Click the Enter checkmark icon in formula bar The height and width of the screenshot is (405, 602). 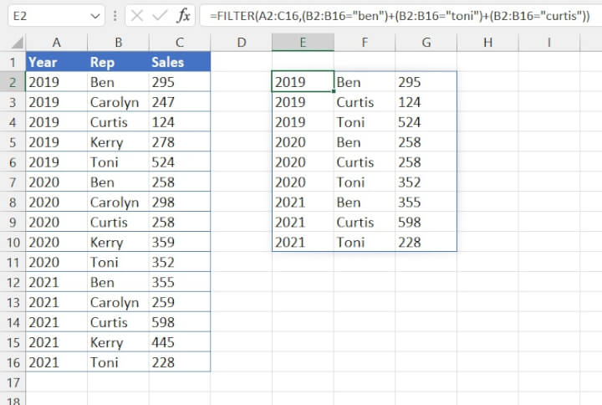click(160, 15)
